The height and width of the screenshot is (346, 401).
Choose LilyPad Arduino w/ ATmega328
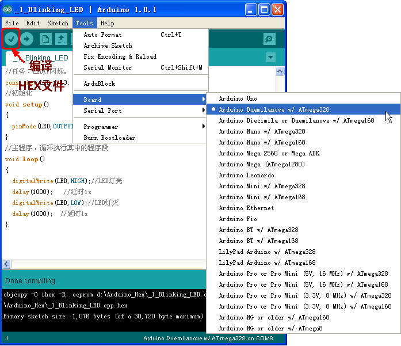(x=303, y=252)
